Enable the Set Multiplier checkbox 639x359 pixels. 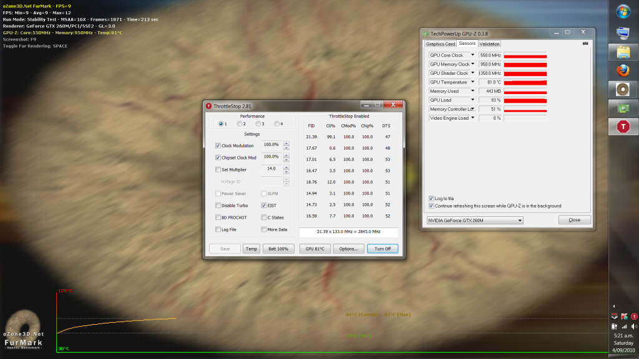pos(218,170)
